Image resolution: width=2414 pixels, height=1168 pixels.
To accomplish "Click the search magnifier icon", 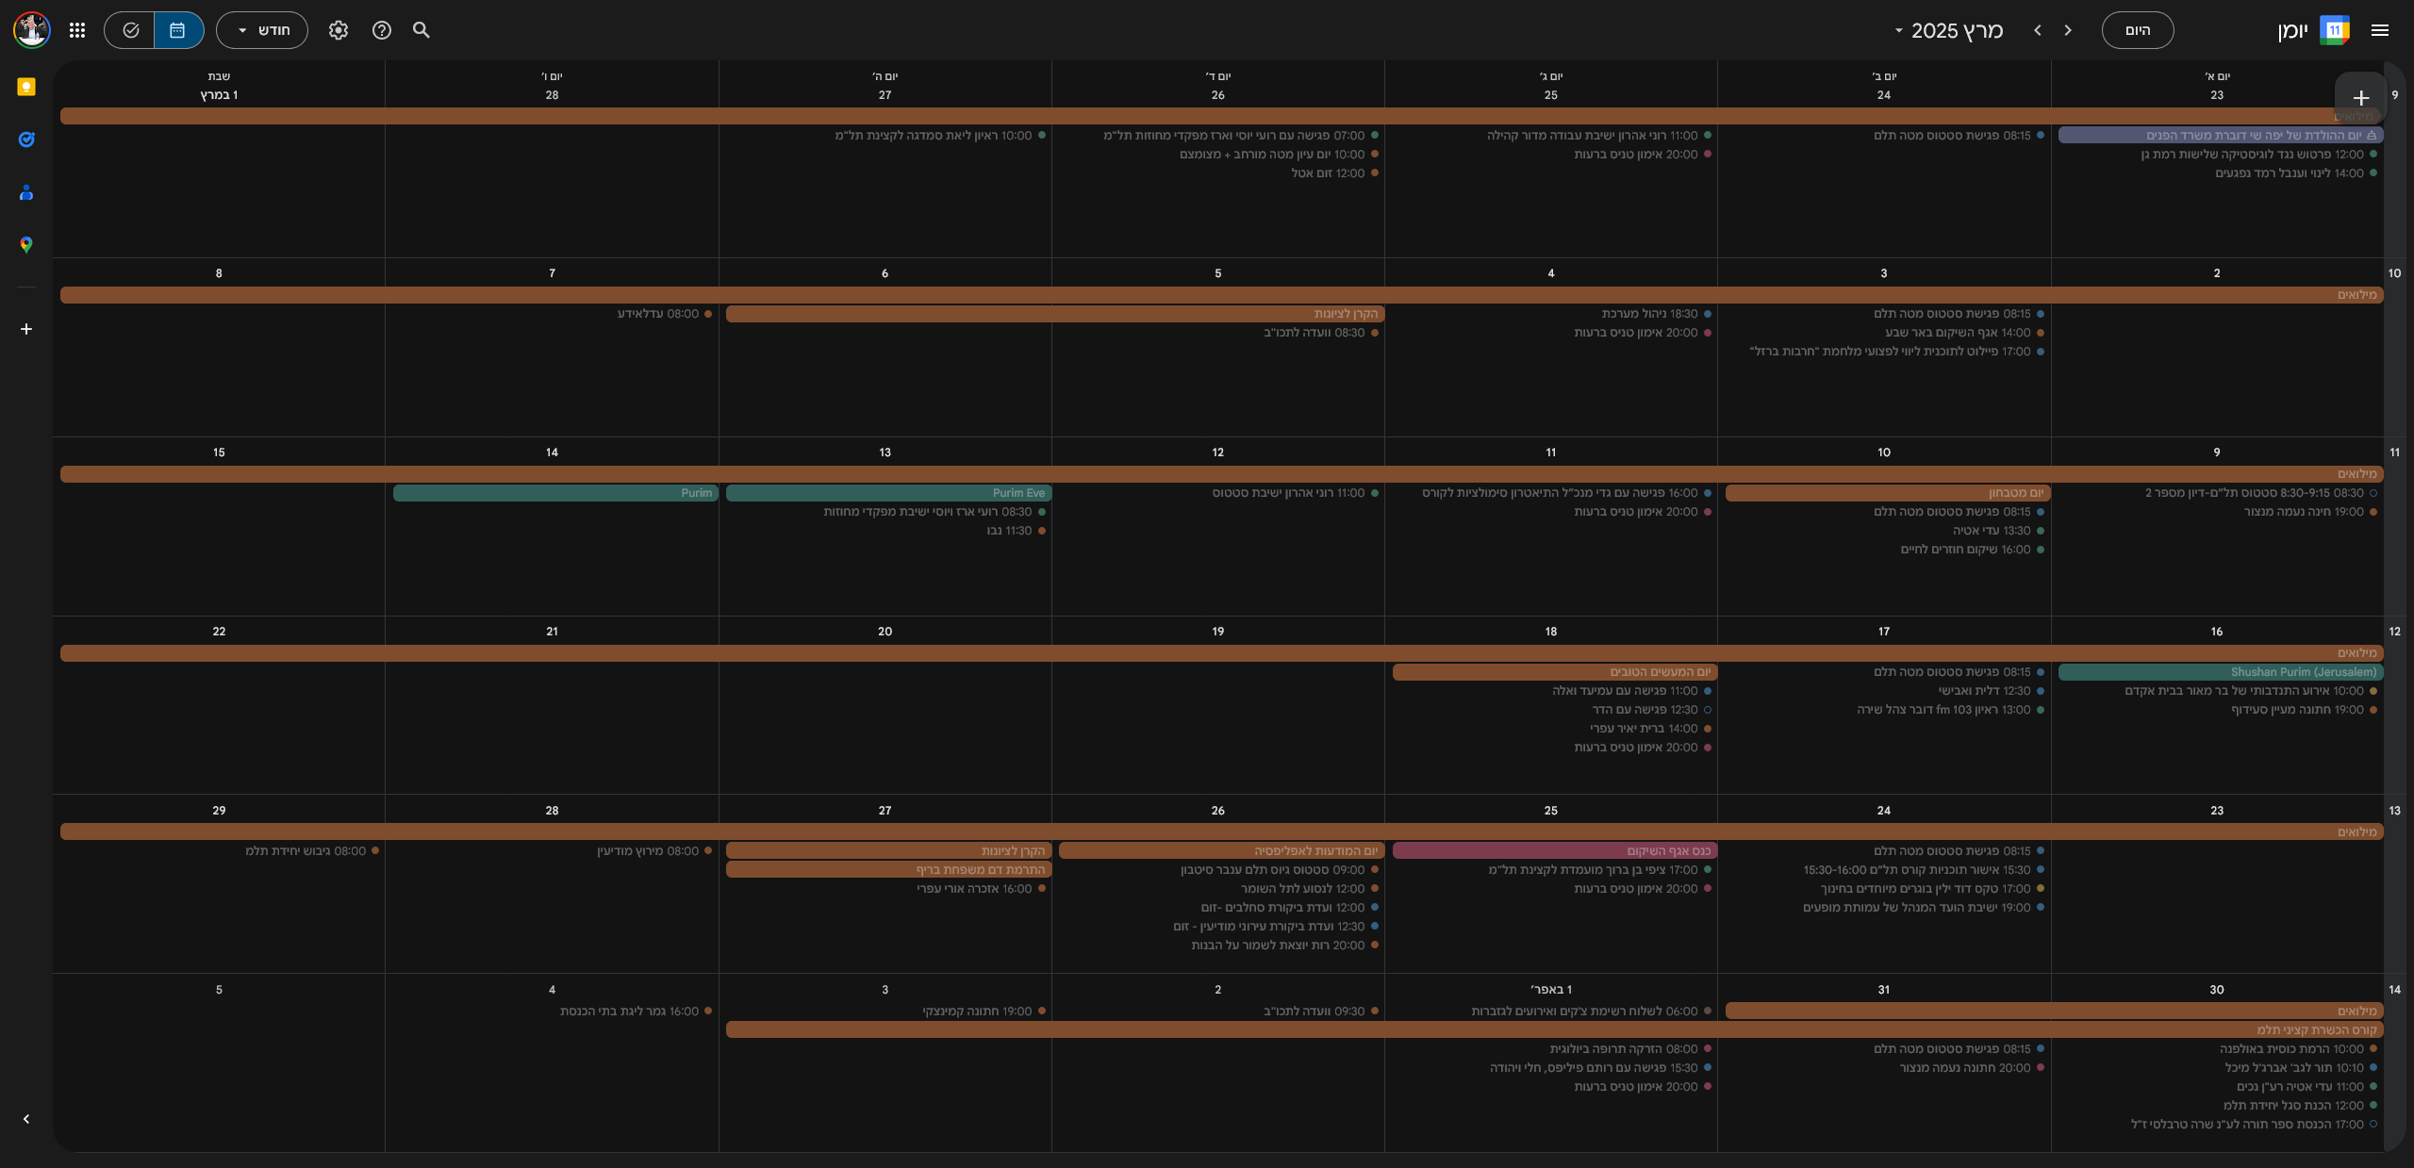I will pos(422,30).
